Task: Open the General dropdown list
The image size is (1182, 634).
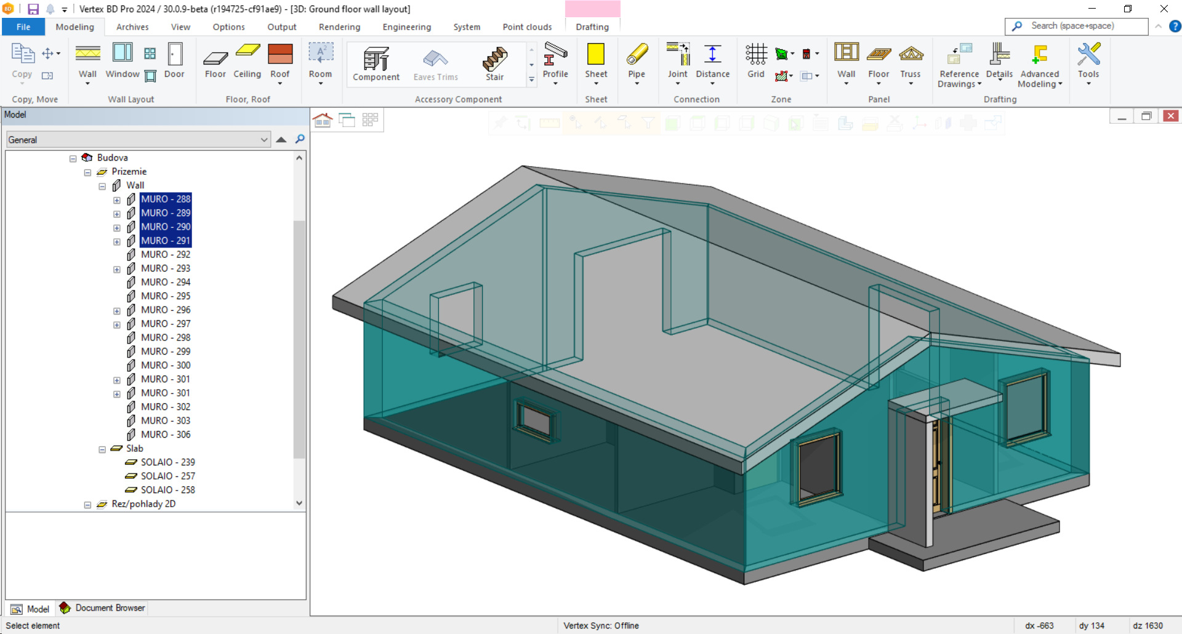Action: [x=264, y=140]
